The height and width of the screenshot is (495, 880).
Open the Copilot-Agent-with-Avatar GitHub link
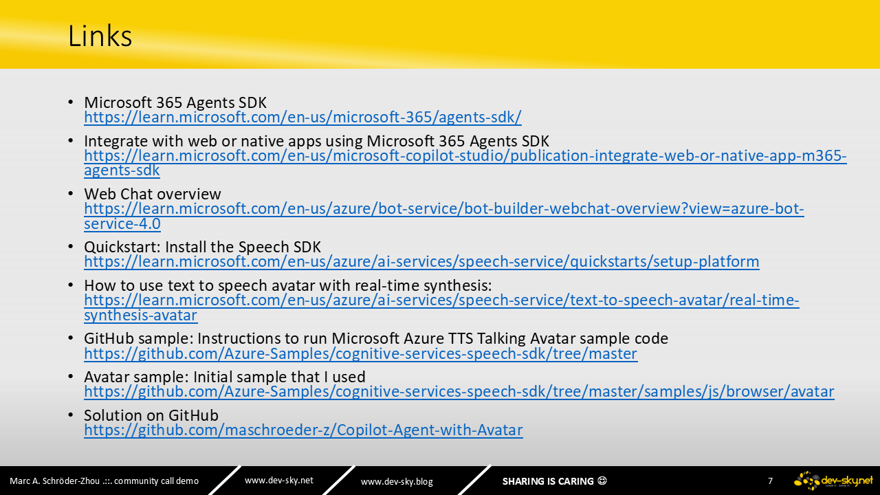point(303,430)
